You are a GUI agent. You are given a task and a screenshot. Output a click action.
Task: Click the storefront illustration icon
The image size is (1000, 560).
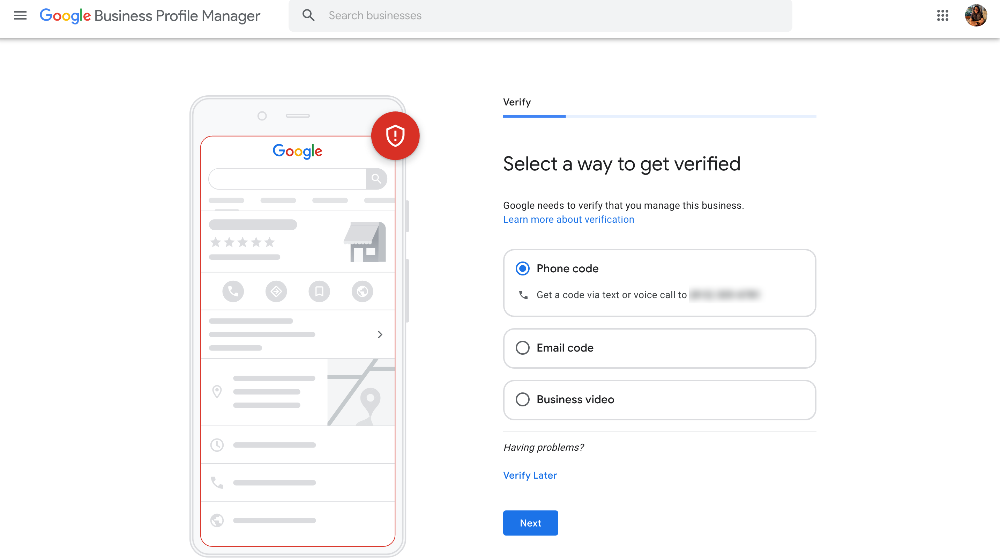tap(365, 242)
